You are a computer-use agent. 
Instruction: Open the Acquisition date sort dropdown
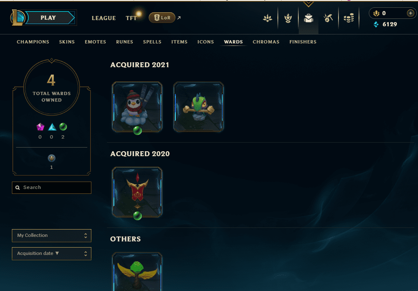(x=52, y=253)
